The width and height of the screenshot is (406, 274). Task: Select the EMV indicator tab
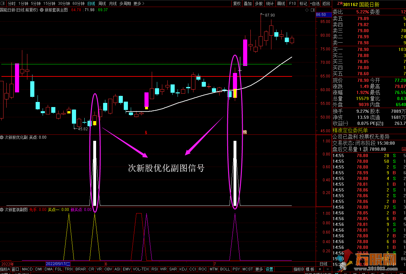pos(127,269)
